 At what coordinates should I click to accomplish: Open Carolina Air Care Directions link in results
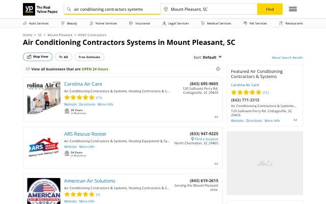tap(87, 104)
